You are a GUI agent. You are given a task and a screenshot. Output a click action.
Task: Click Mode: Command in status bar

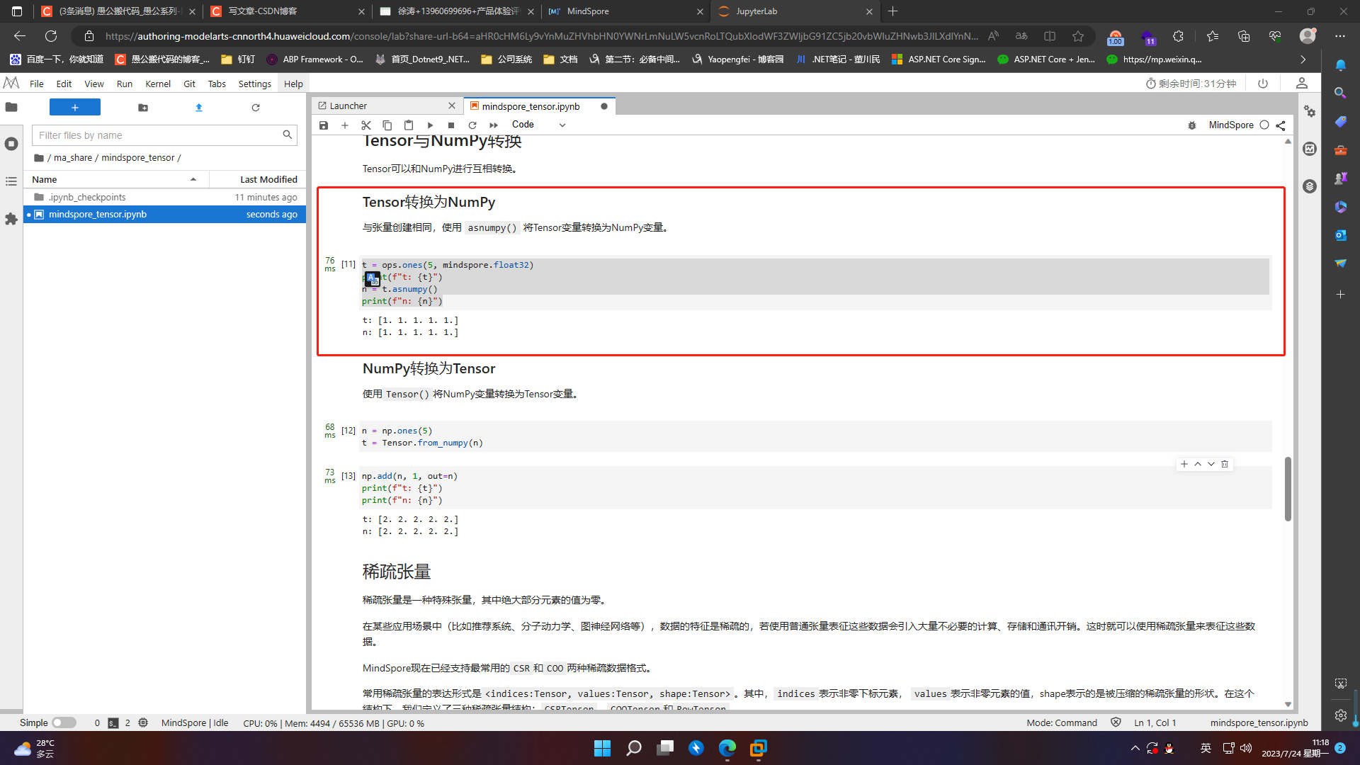coord(1062,723)
